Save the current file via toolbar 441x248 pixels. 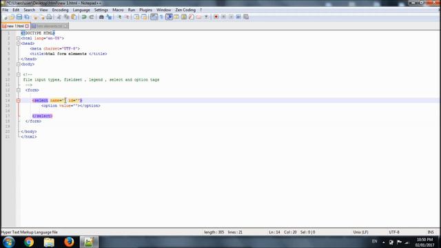(x=19, y=17)
